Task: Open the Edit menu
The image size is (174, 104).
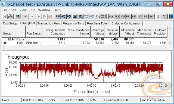Action: pyautogui.click(x=13, y=10)
